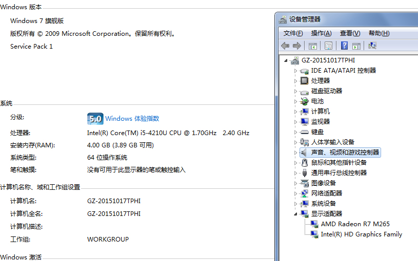Click the Forward arrow in Device Manager toolbar
418x261 pixels.
tap(297, 46)
